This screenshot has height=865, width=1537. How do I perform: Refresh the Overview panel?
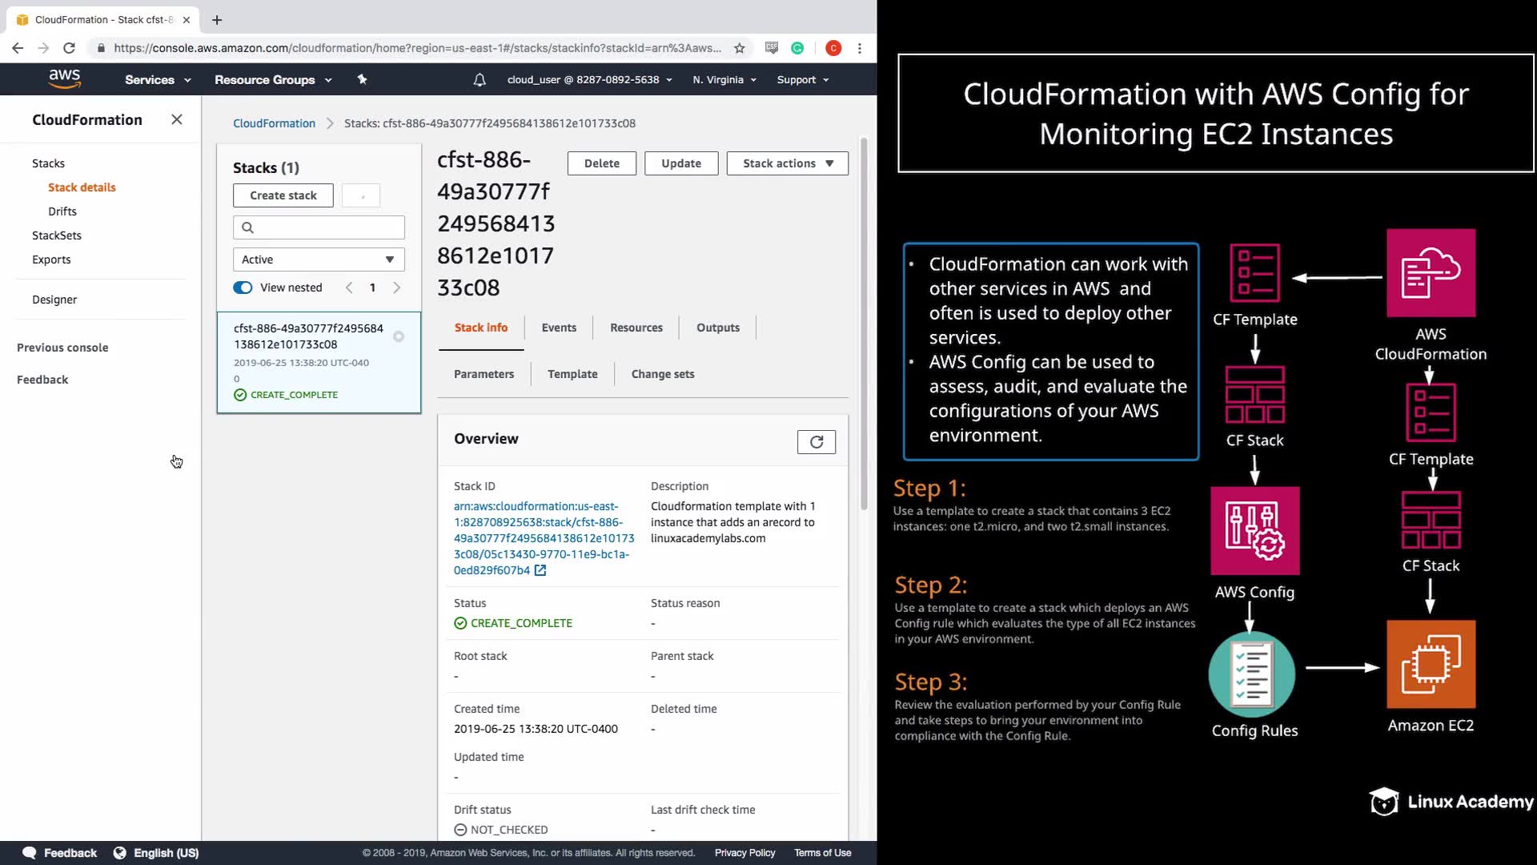[x=816, y=442]
